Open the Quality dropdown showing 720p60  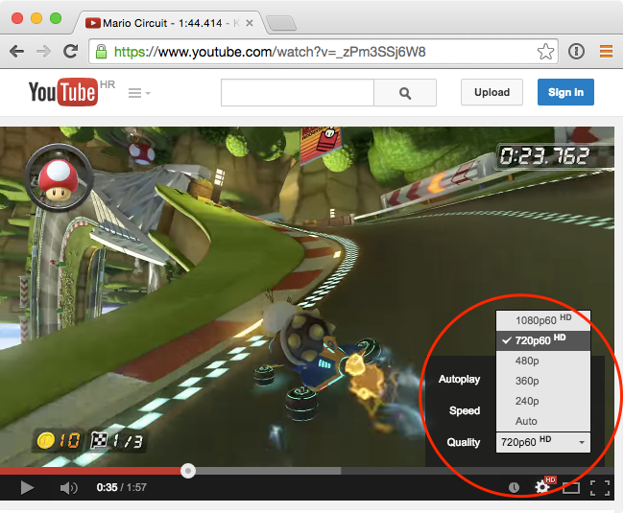[x=543, y=442]
